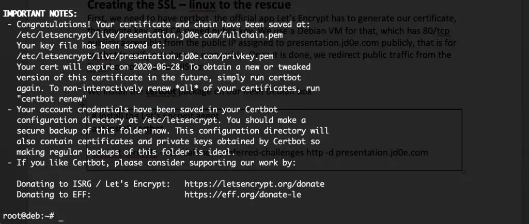Open the eff.org/donate-le link
529x224 pixels.
point(243,195)
